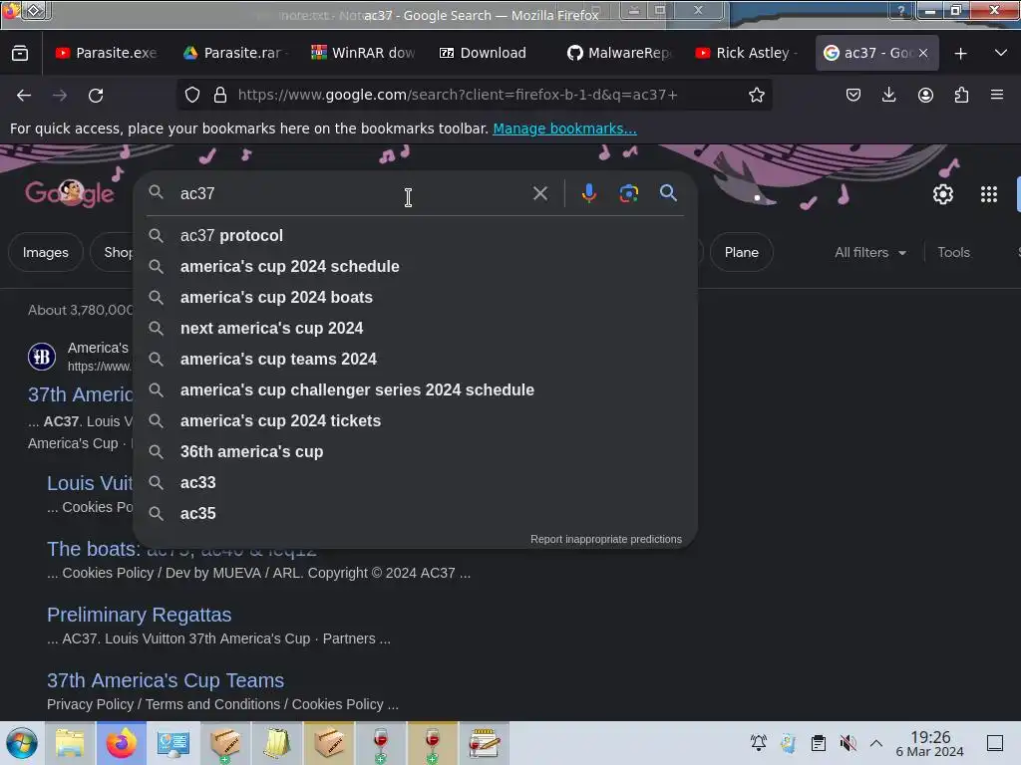The height and width of the screenshot is (765, 1021).
Task: Expand the All filters dropdown
Action: [869, 252]
